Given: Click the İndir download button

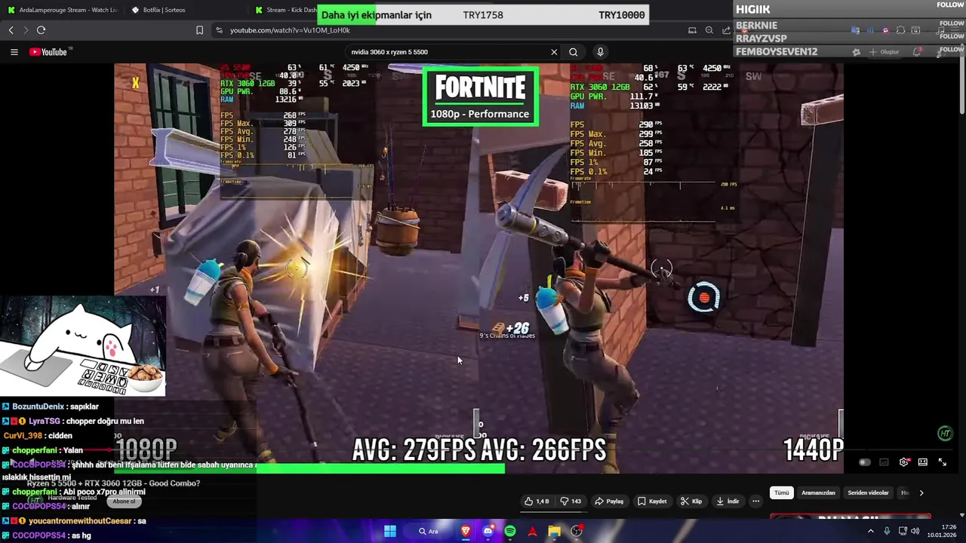Looking at the screenshot, I should [x=728, y=502].
